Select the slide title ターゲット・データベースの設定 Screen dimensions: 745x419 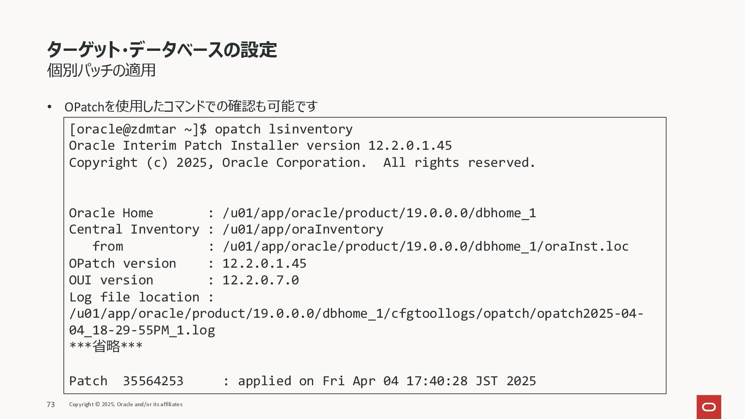pos(161,50)
